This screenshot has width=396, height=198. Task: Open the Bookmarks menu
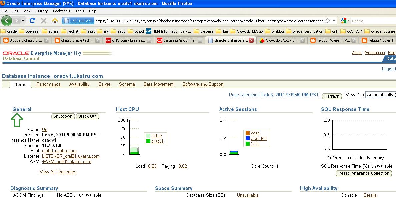61,11
